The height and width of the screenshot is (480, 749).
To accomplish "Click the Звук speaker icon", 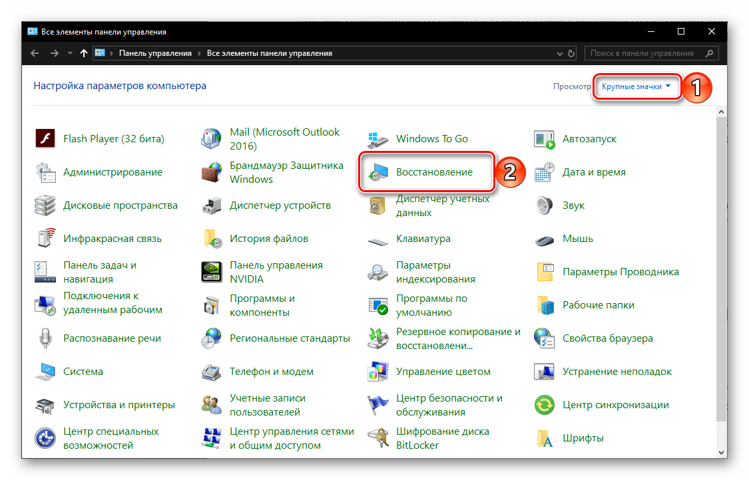I will click(545, 205).
